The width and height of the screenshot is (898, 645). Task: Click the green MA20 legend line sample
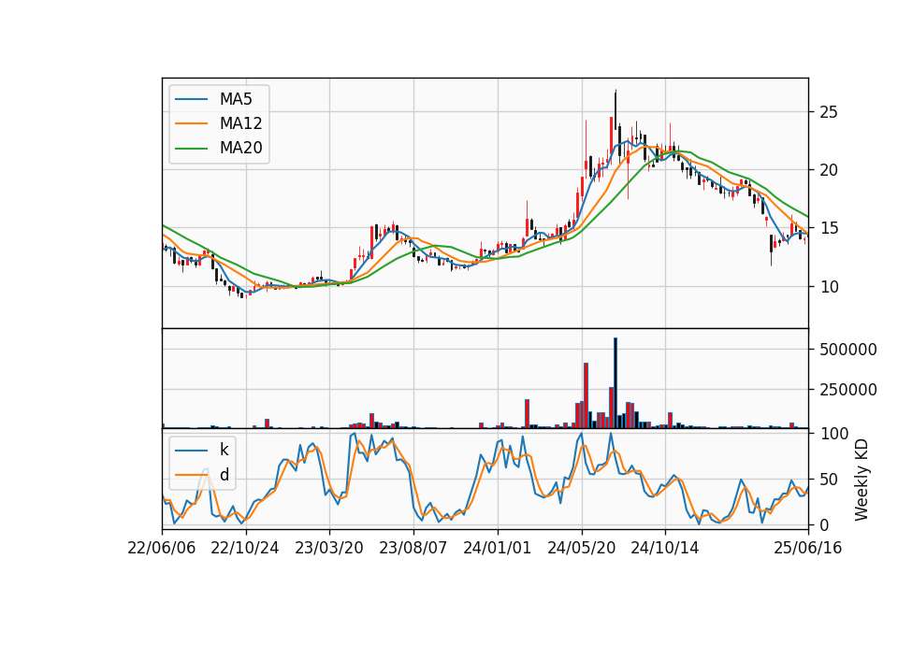(x=191, y=148)
